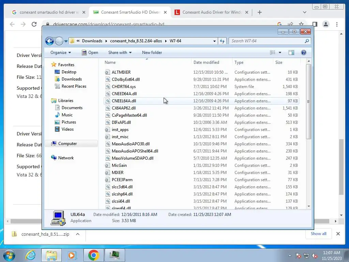Open Recent Places in sidebar

tap(74, 86)
